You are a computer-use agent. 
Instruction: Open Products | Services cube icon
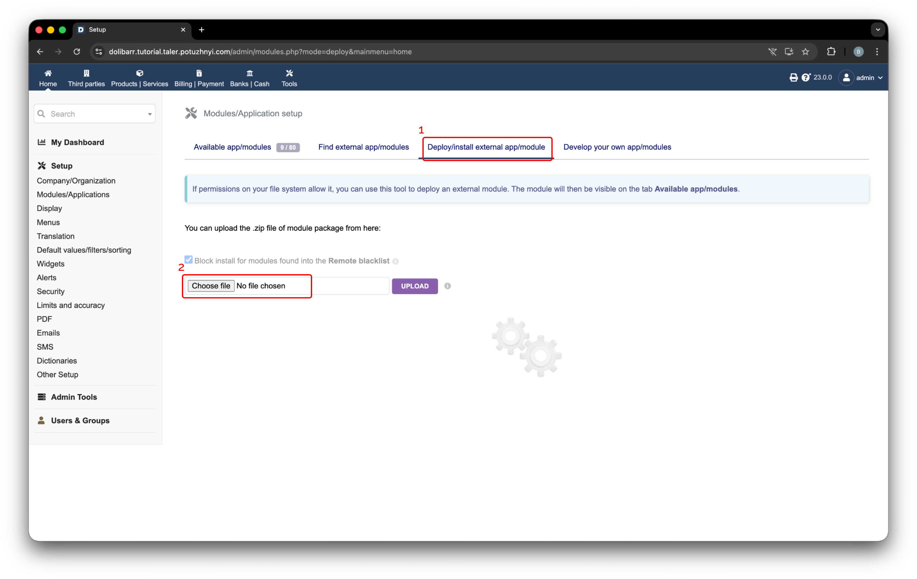click(x=139, y=73)
